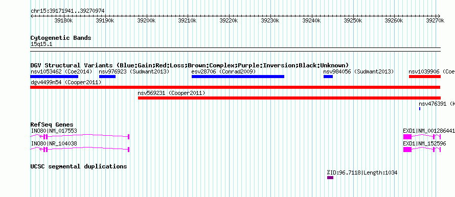The image size is (455, 197).
Task: Click the nsv976923 (Sudmant2013) label
Action: (134, 71)
